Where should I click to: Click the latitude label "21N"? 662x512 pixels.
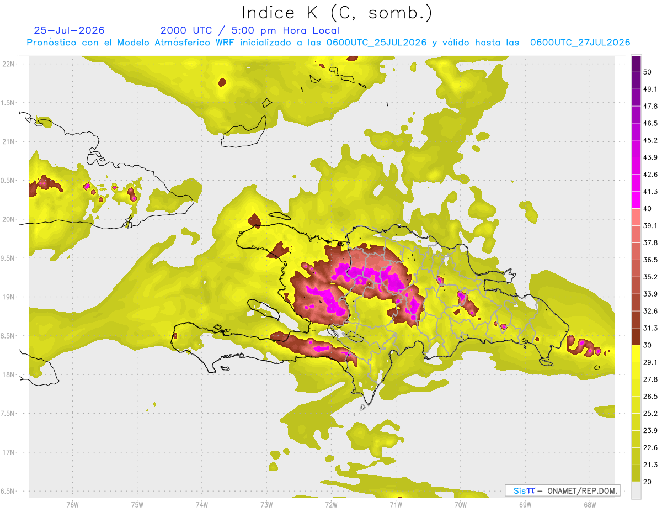pos(9,141)
